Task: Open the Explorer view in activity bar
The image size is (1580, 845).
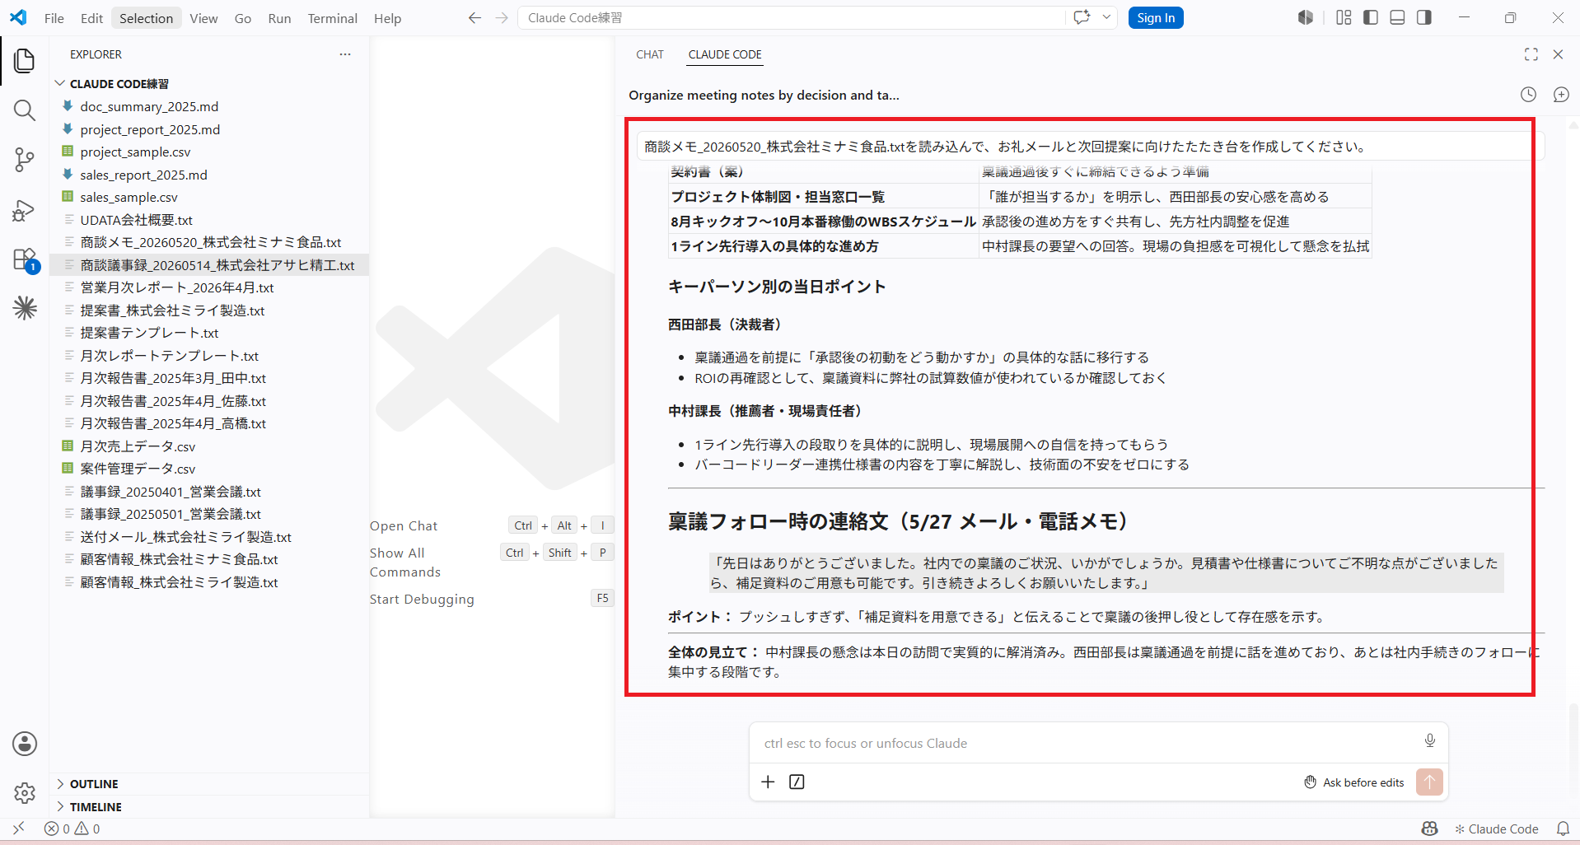Action: tap(25, 60)
